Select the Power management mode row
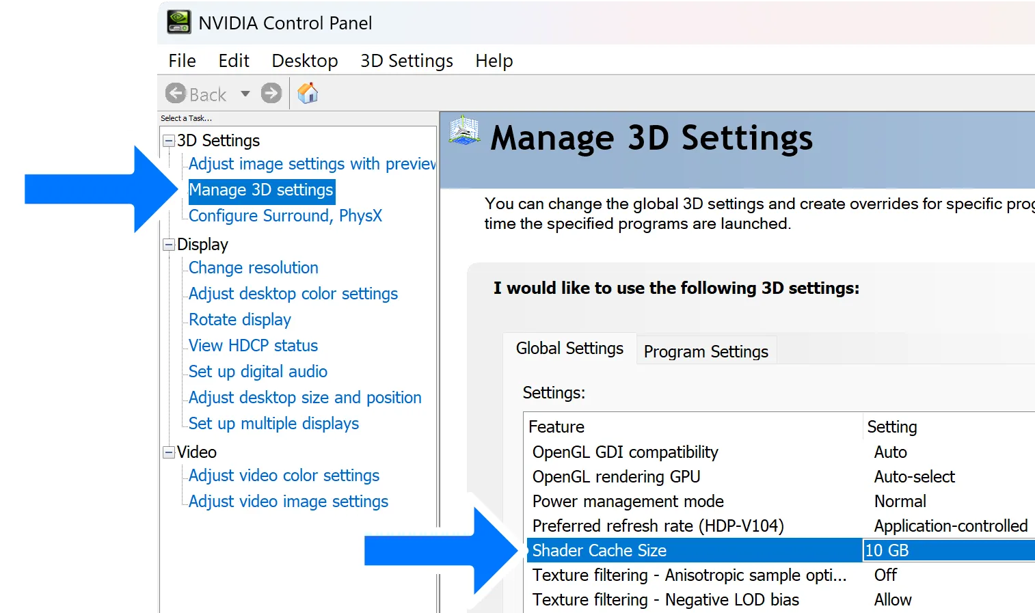 click(628, 502)
